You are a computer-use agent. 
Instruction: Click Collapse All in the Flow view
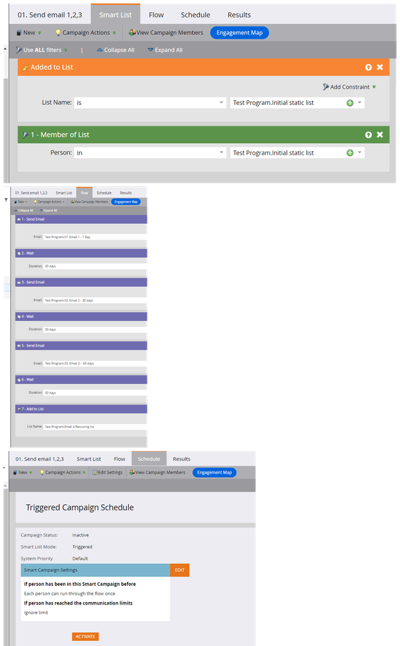[x=24, y=210]
